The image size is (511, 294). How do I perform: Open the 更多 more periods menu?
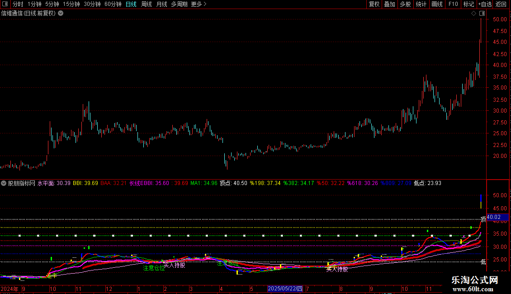198,5
